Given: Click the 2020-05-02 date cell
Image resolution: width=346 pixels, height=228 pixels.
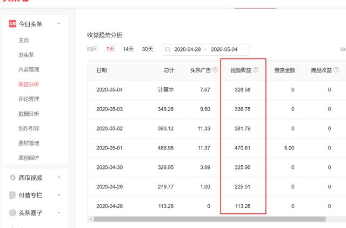Looking at the screenshot, I should click(109, 128).
